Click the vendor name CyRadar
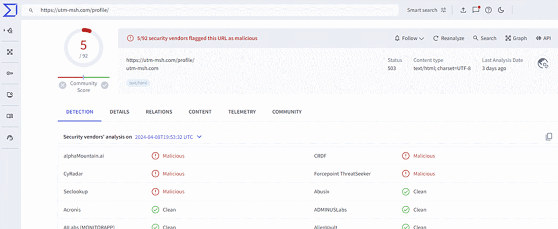This screenshot has width=558, height=229. point(73,174)
